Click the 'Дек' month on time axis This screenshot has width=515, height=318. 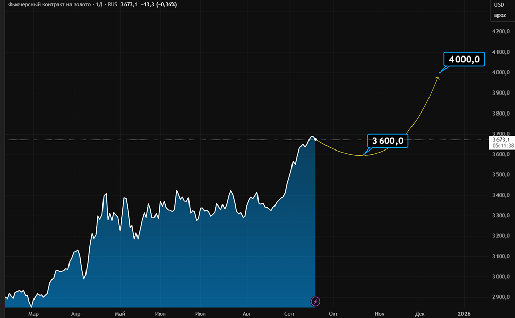(420, 314)
